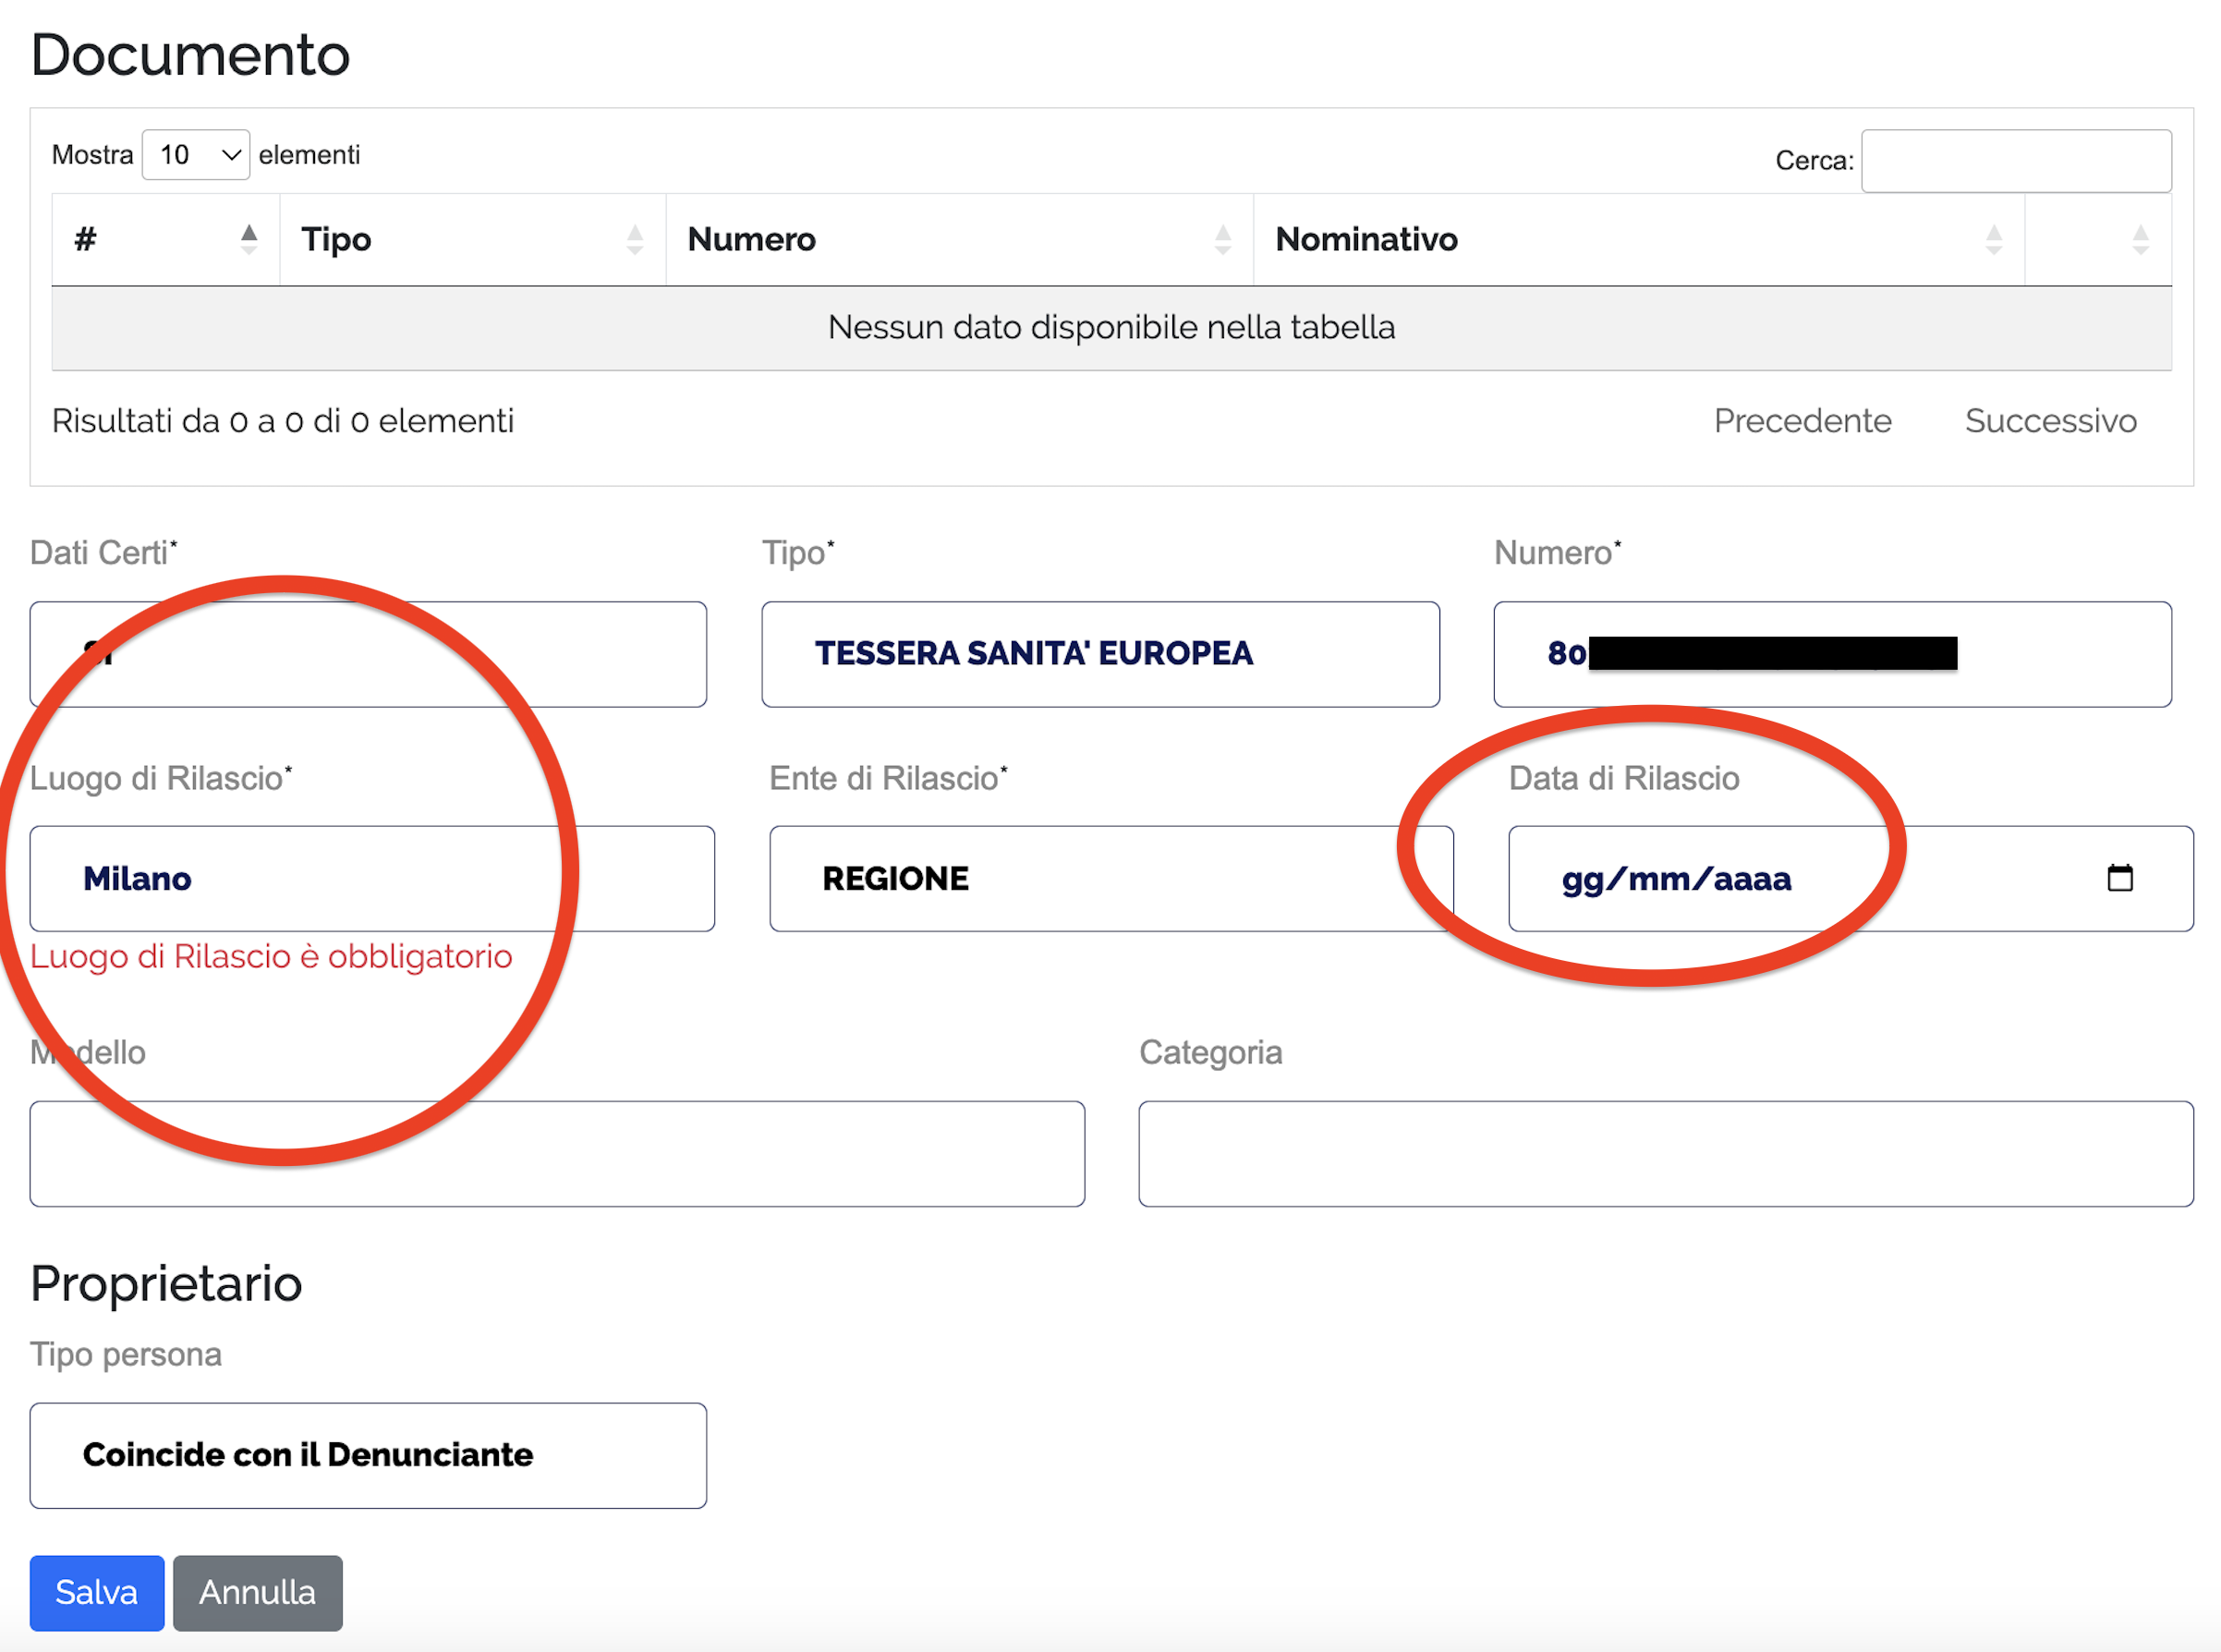
Task: Go to Precedente page
Action: [x=1802, y=421]
